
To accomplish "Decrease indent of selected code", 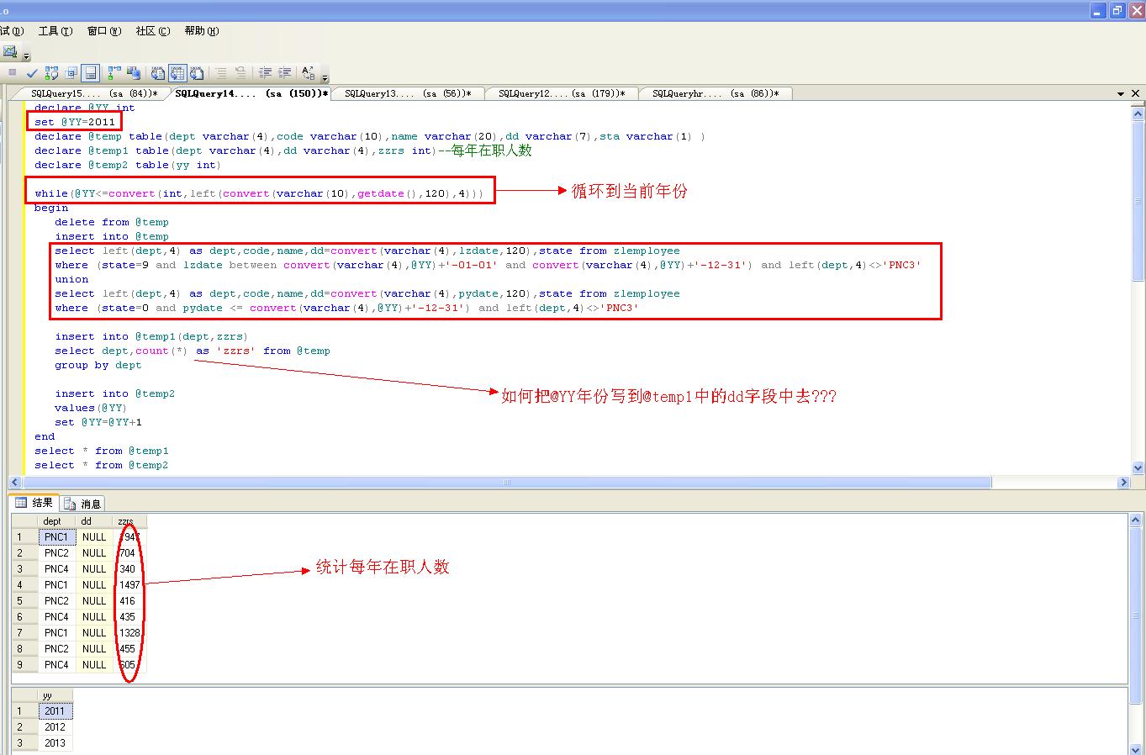I will tap(265, 73).
